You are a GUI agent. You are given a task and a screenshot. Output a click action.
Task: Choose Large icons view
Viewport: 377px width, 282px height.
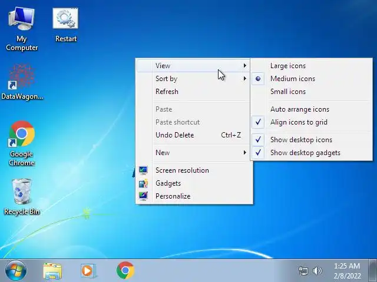[312, 66]
